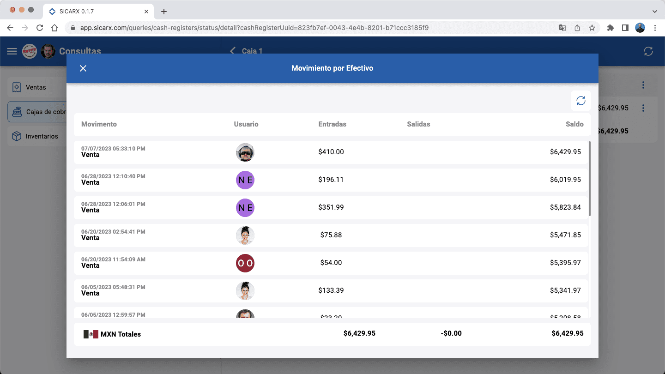Bookmark this page with the star icon
The height and width of the screenshot is (374, 665).
click(592, 28)
